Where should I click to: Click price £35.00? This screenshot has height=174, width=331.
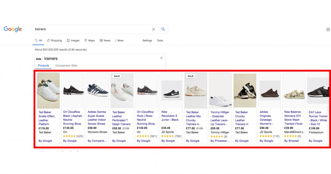pos(166,128)
